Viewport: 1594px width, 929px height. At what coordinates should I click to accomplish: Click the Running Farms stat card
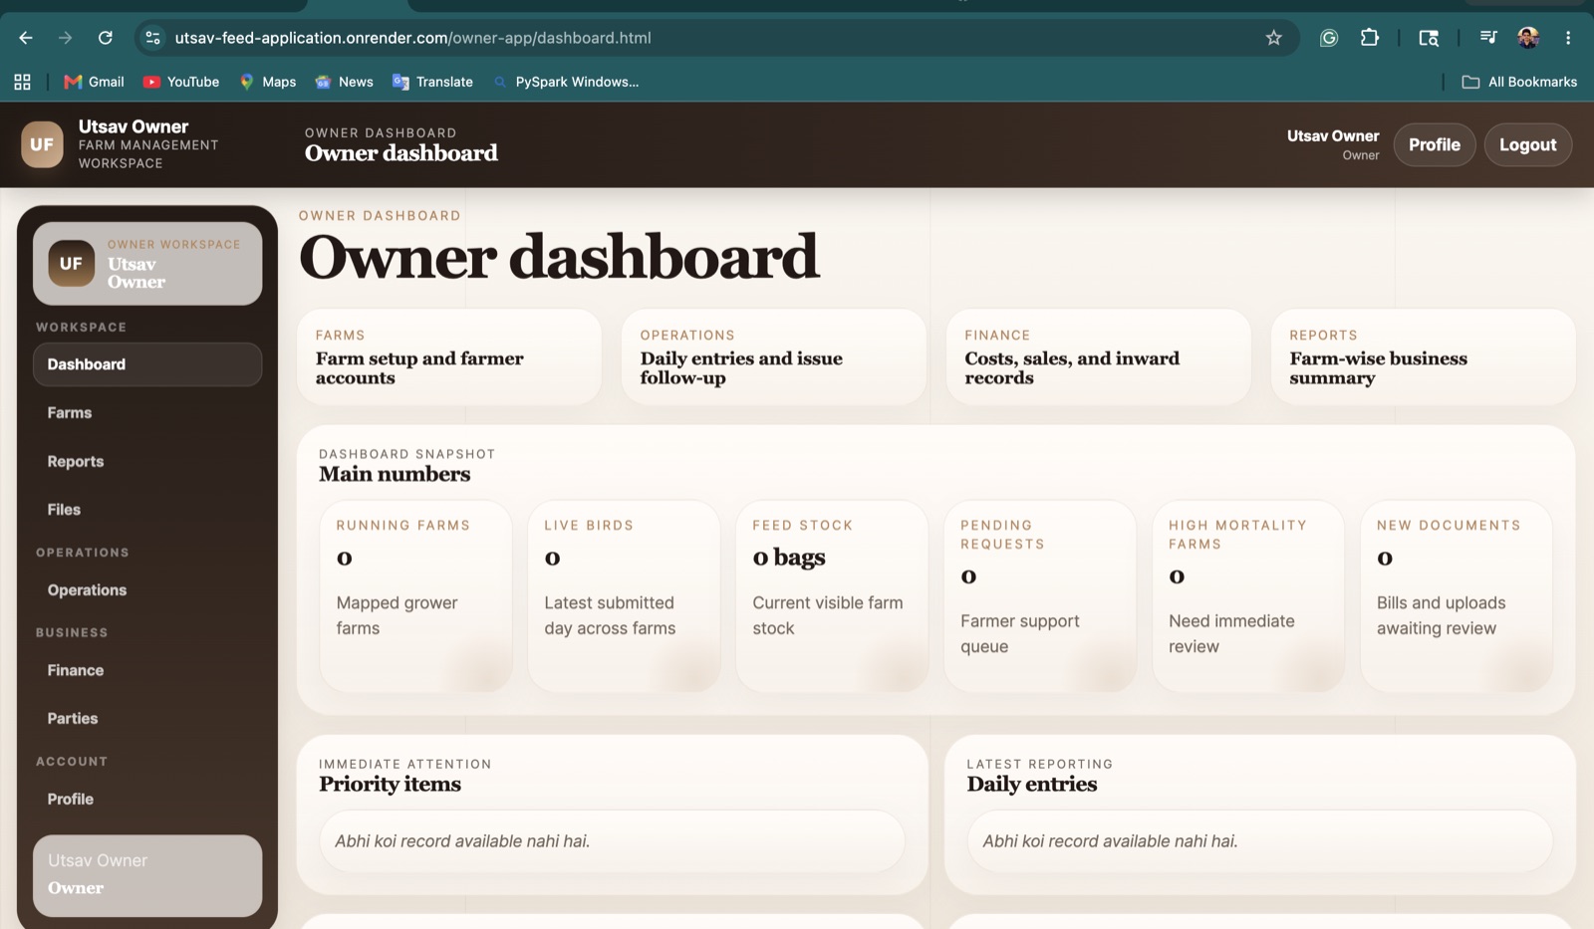point(416,595)
